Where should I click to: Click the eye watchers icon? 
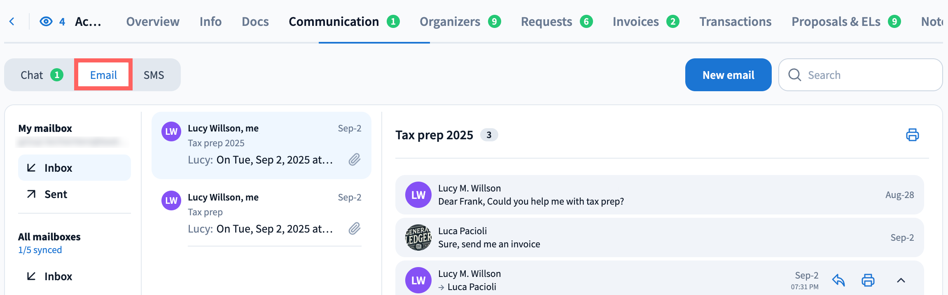46,21
